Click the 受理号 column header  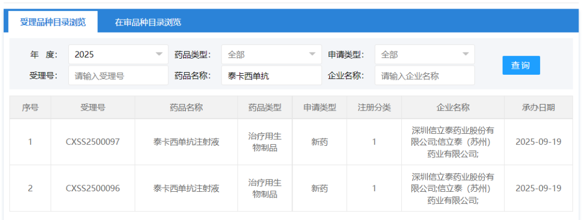pos(93,107)
